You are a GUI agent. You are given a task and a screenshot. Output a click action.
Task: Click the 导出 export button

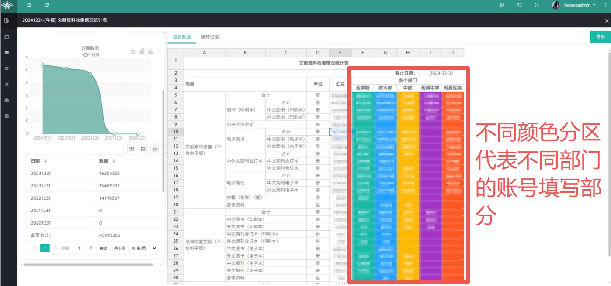pos(601,37)
